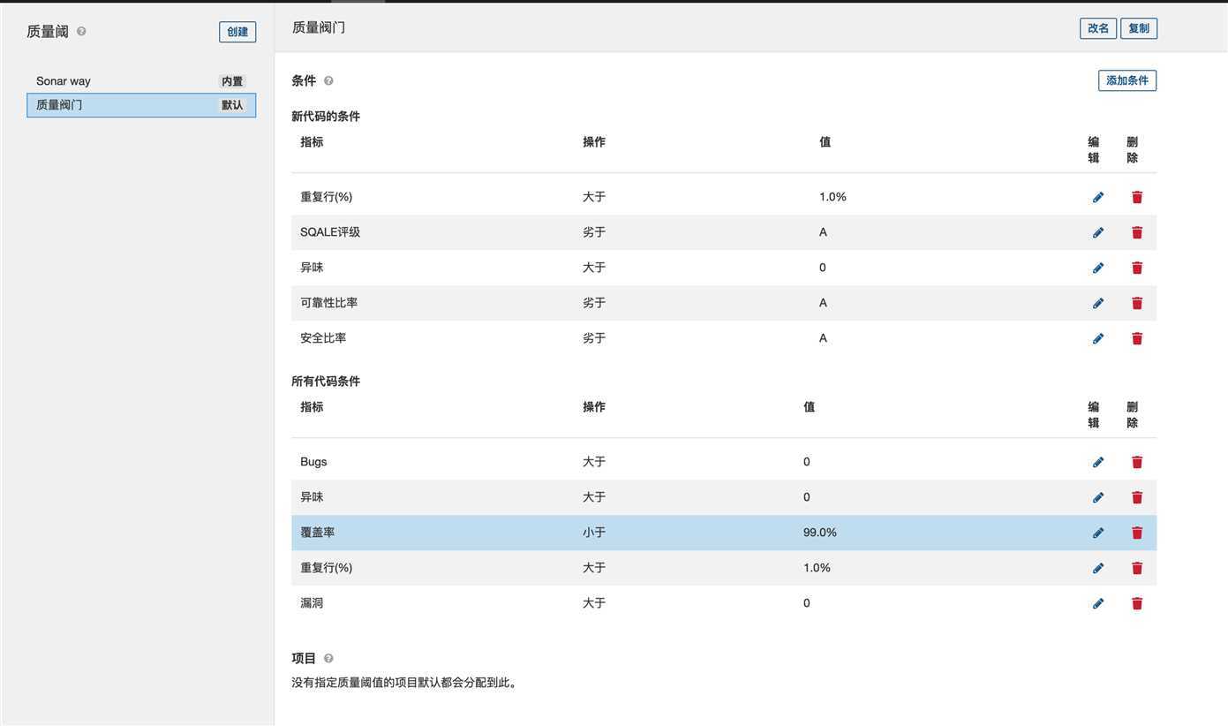Click the 新代码的条件 section heading

(x=326, y=116)
